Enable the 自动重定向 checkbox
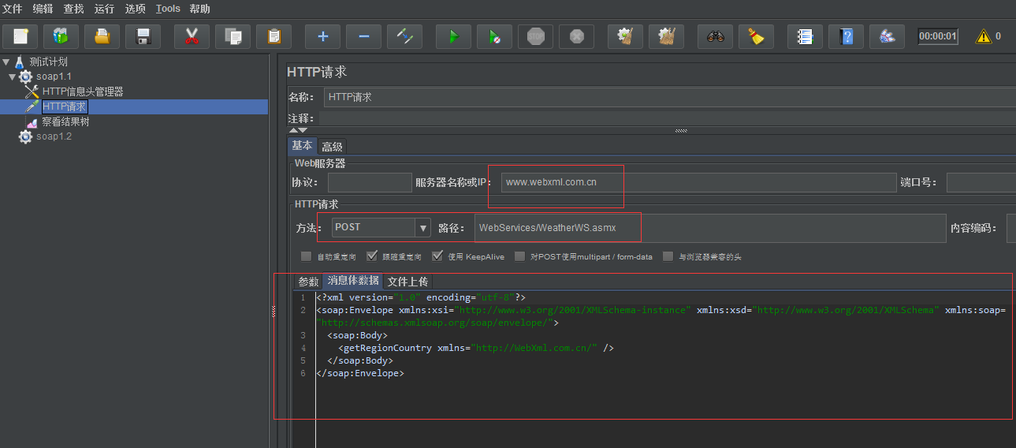The image size is (1016, 448). point(306,256)
